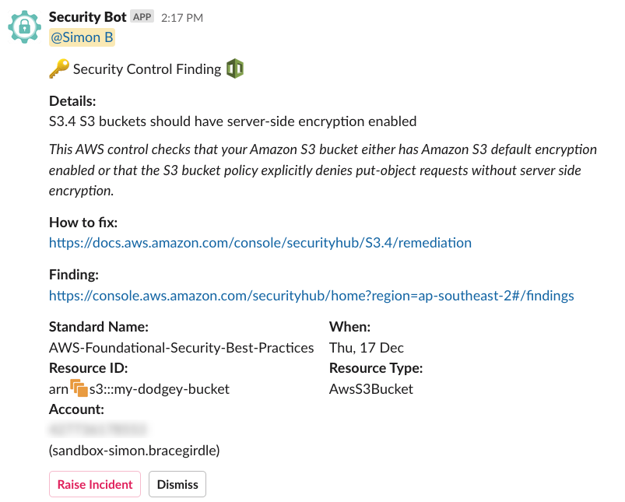Click the my-dodgey-bucket resource ARN text

coord(139,389)
